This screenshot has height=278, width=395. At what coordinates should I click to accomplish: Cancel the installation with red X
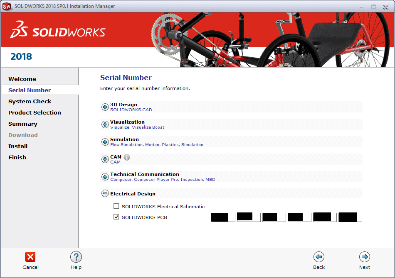click(30, 257)
